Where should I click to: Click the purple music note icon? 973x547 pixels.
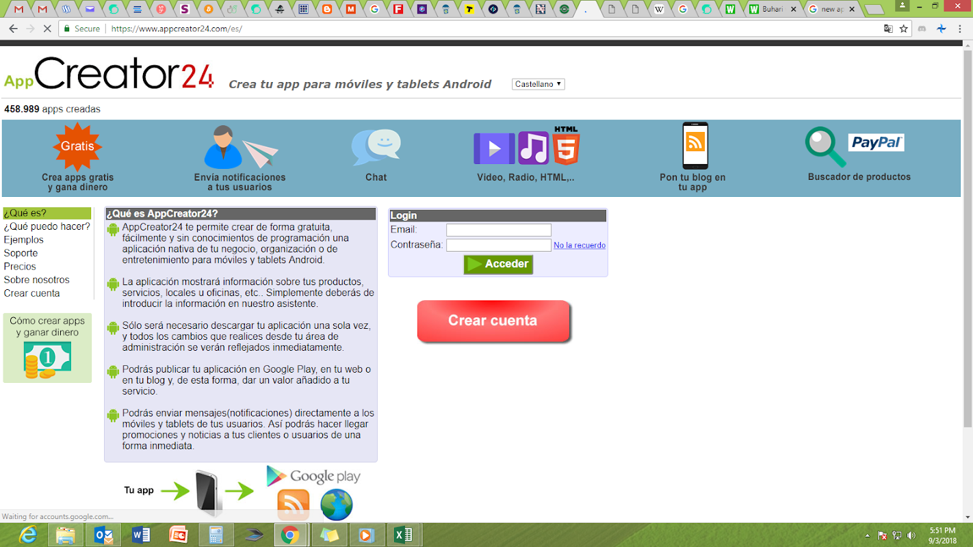pyautogui.click(x=534, y=148)
